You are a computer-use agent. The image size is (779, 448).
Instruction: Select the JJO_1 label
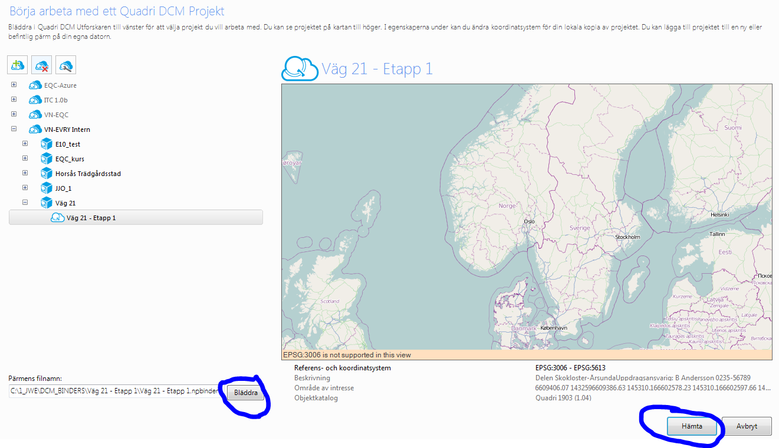pos(63,188)
